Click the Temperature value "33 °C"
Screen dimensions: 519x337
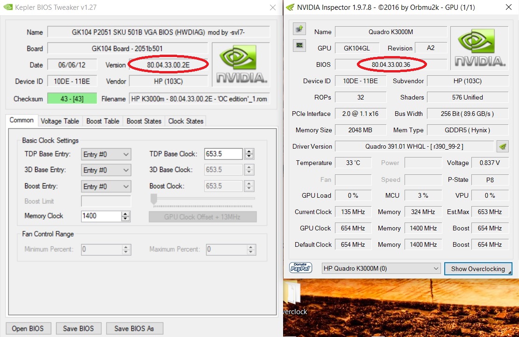click(353, 163)
